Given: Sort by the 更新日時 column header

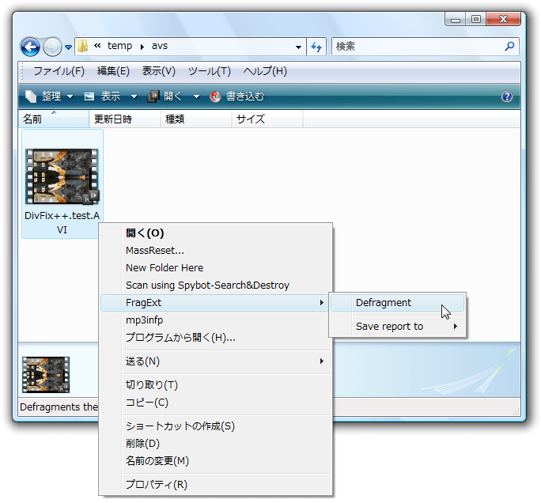Looking at the screenshot, I should (125, 119).
